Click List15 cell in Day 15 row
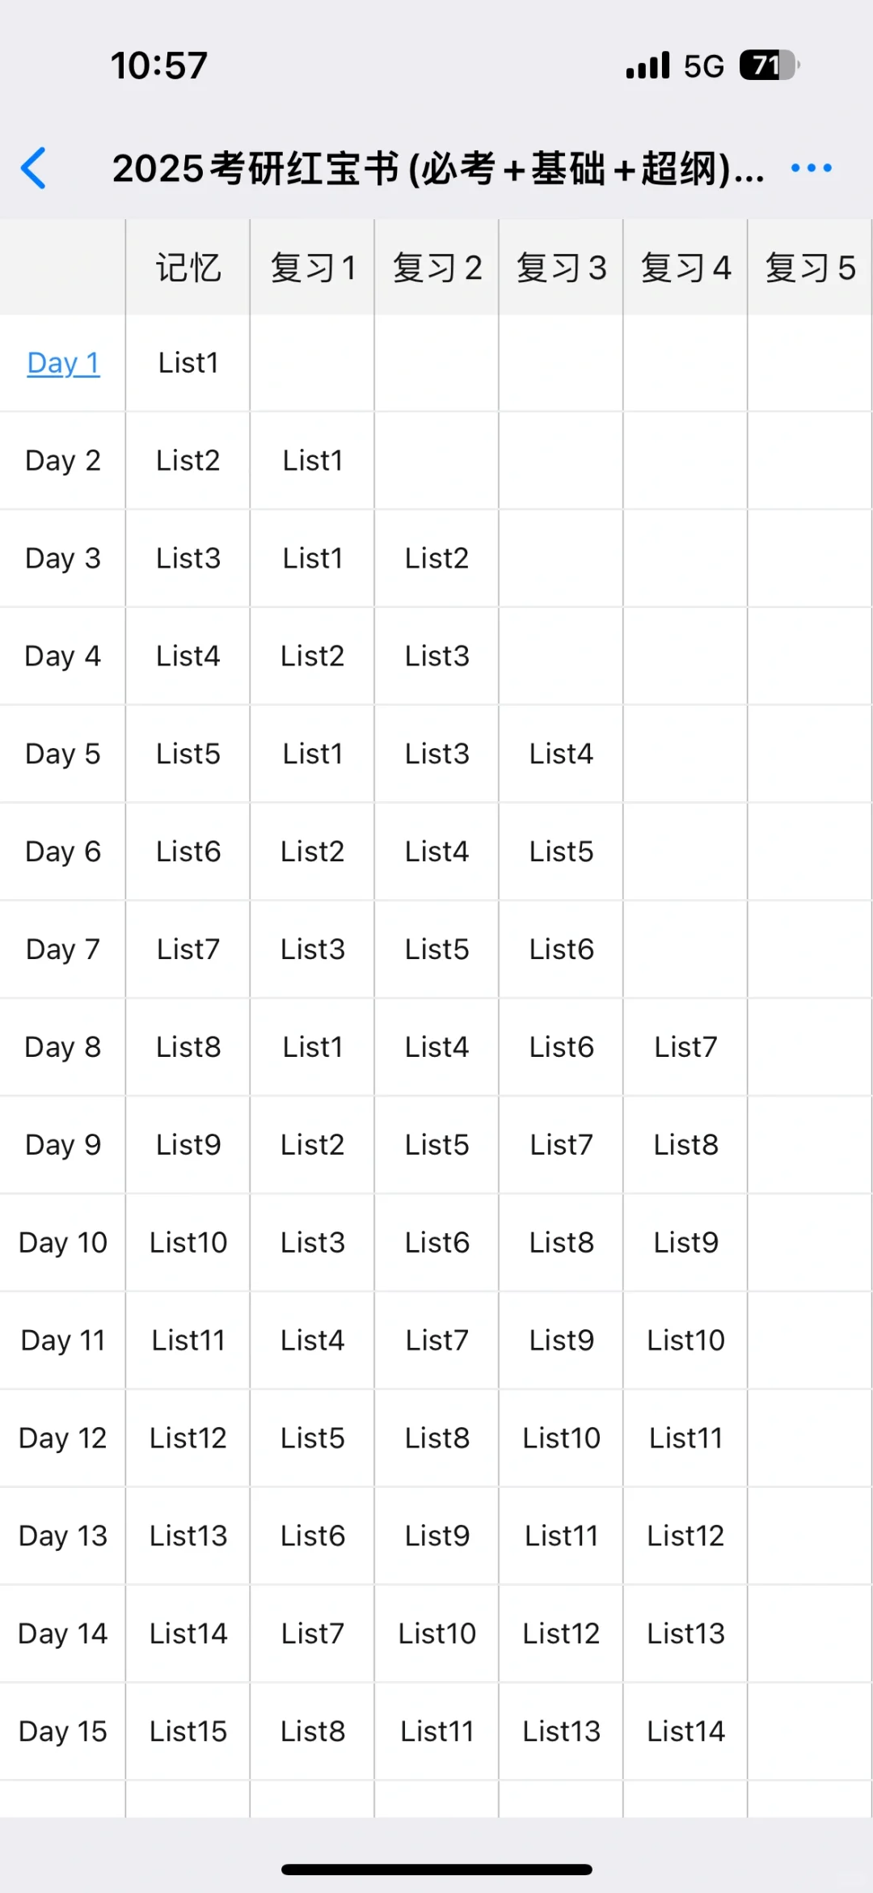 click(188, 1731)
